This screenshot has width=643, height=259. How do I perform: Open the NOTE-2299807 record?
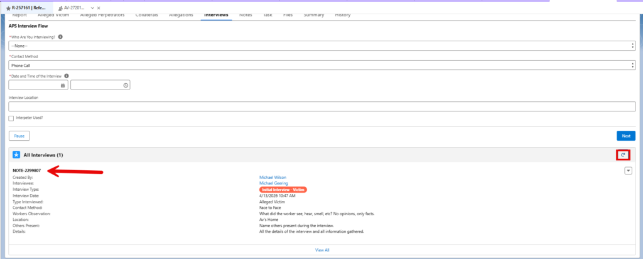point(26,170)
